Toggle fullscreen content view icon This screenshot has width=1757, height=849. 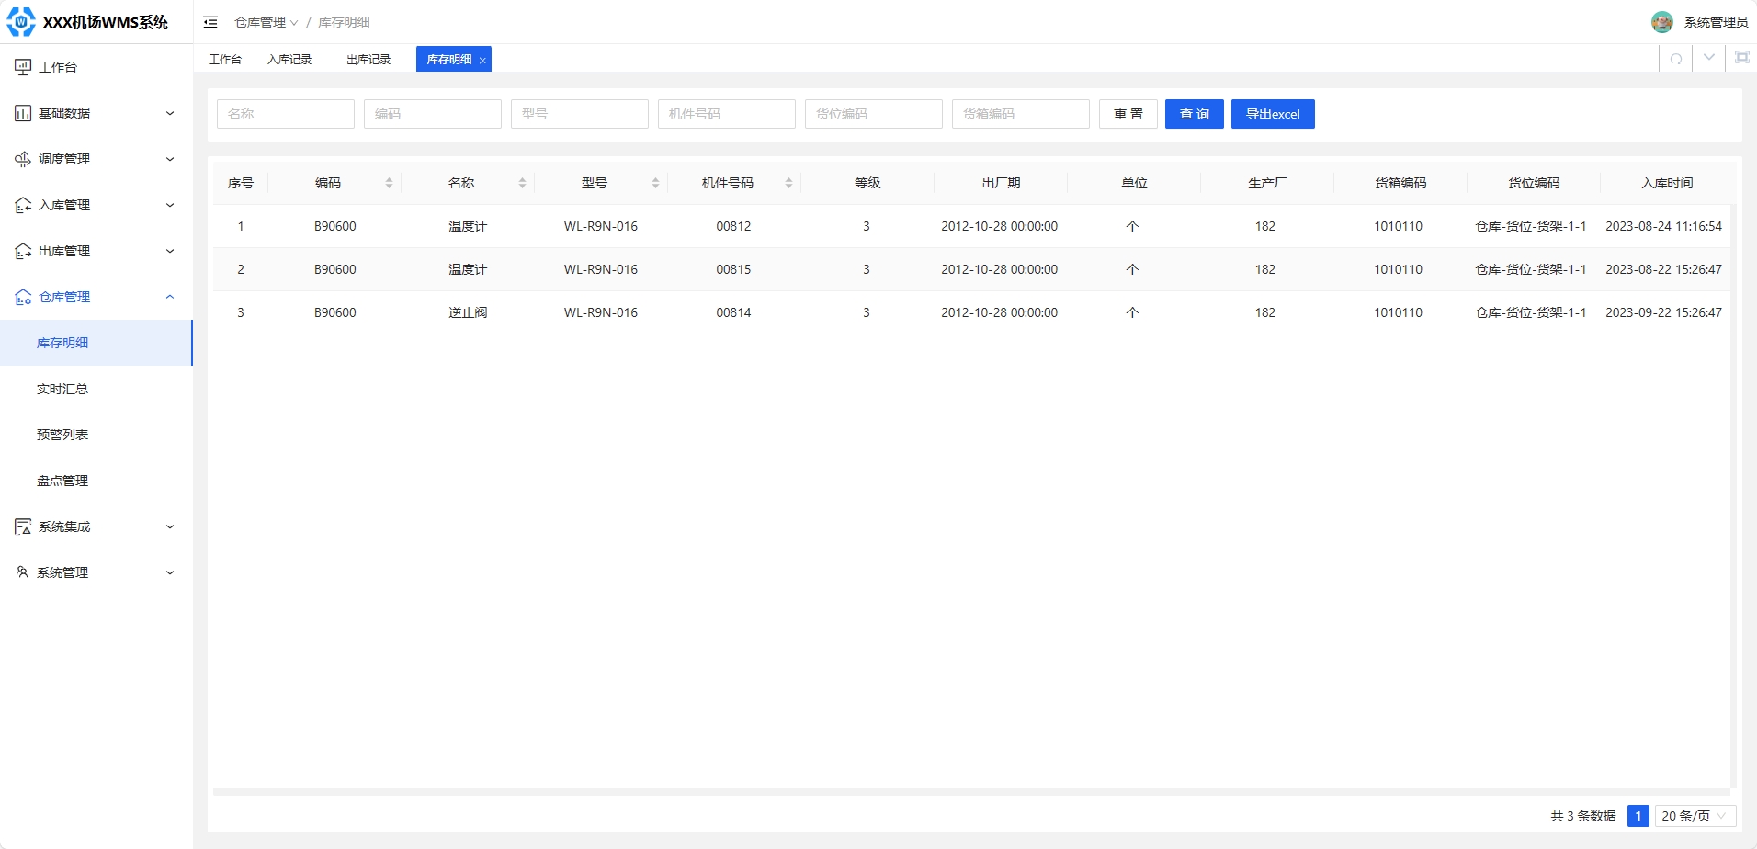1741,58
